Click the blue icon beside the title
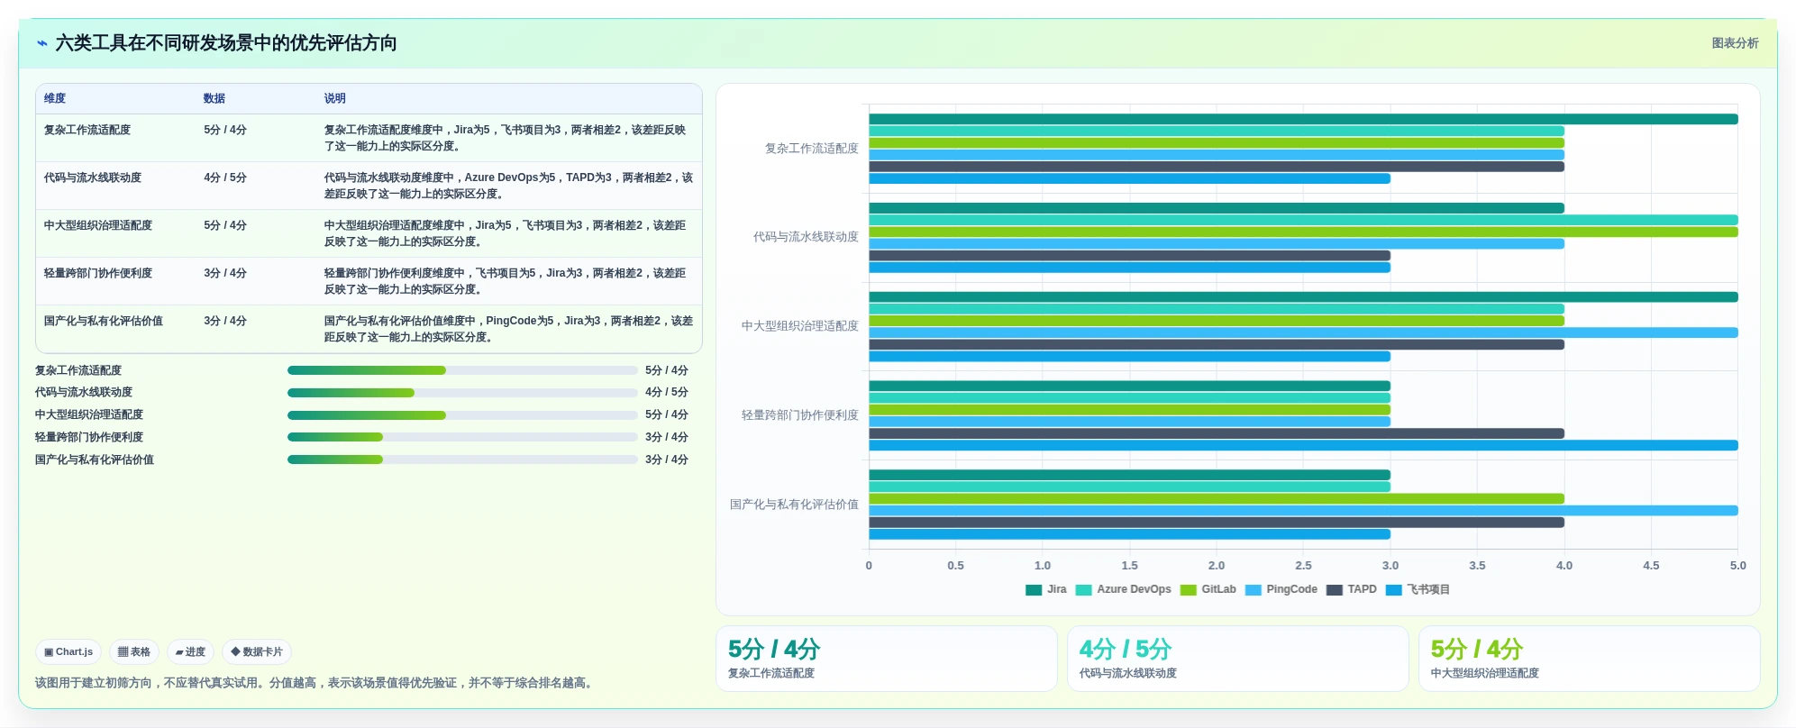Screen dimensions: 1796x728 tap(41, 43)
